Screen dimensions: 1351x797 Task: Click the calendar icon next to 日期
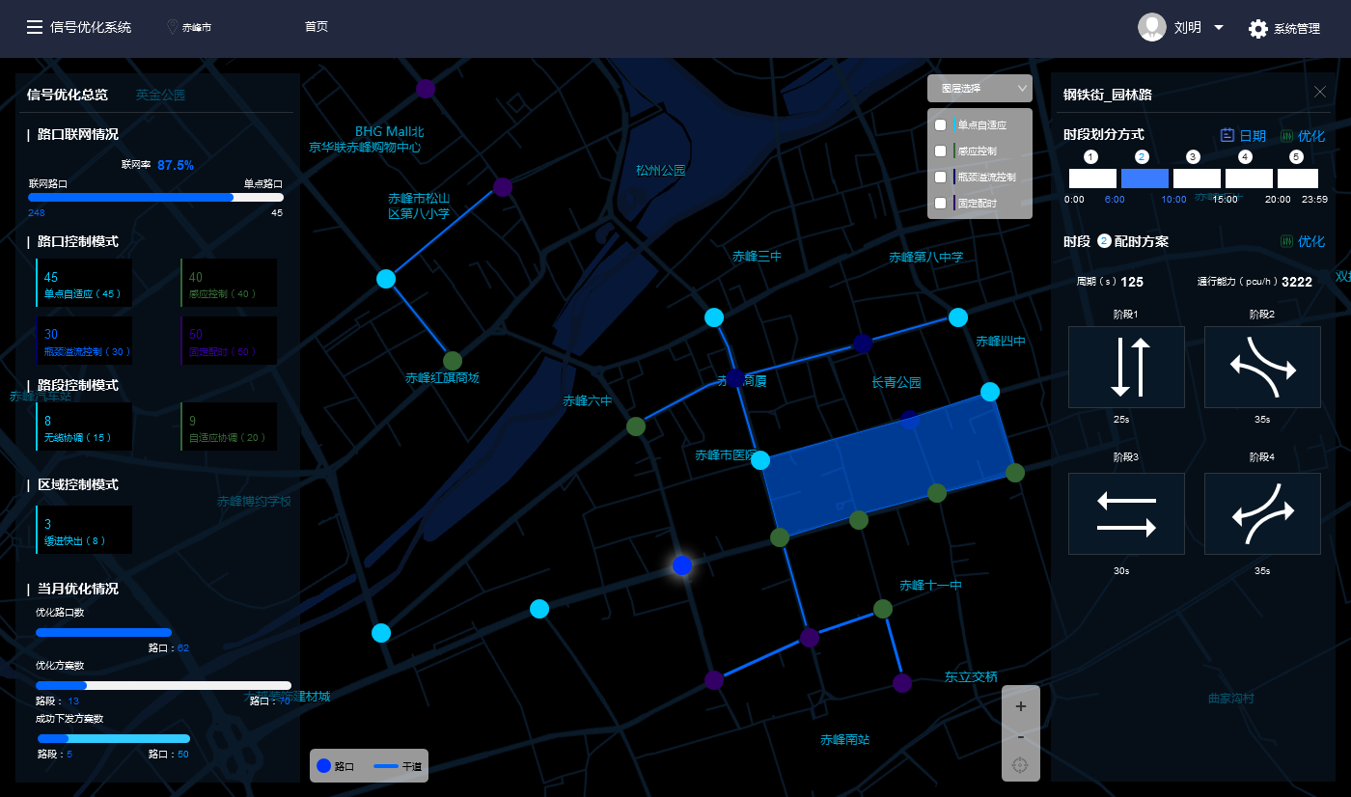pyautogui.click(x=1227, y=135)
